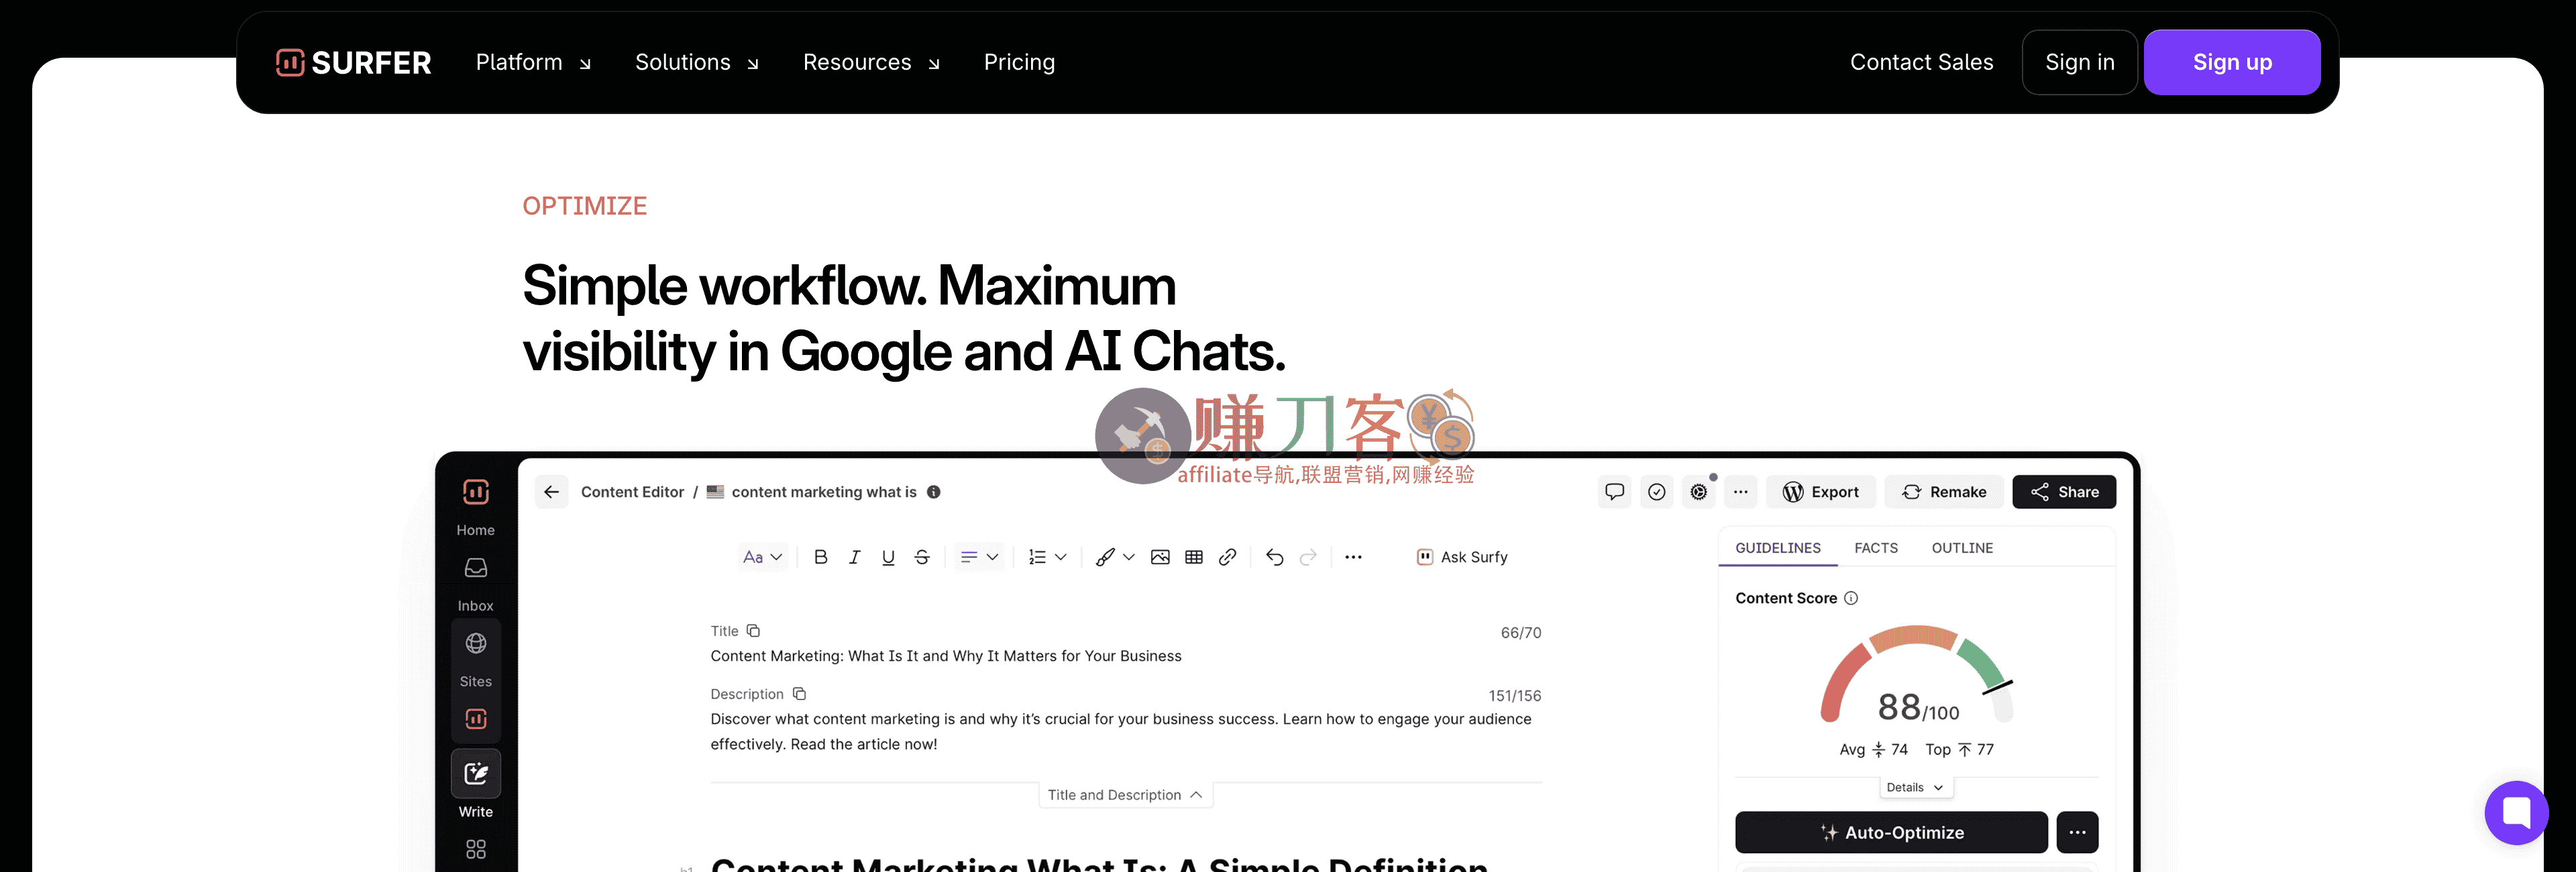Screen dimensions: 2576x872
Task: Click the Share button
Action: (x=2064, y=492)
